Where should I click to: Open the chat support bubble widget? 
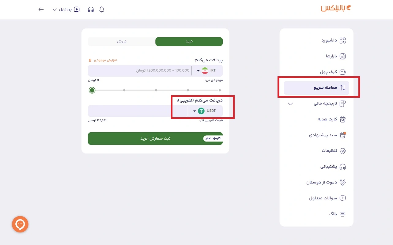point(20,224)
